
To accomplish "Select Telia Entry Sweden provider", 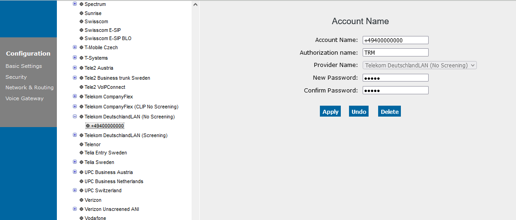I will tap(106, 153).
